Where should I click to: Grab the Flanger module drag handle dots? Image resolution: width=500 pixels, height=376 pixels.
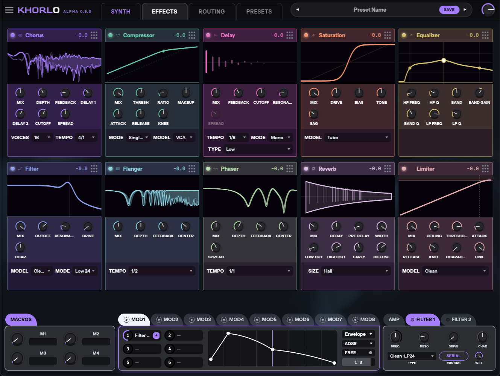(192, 168)
